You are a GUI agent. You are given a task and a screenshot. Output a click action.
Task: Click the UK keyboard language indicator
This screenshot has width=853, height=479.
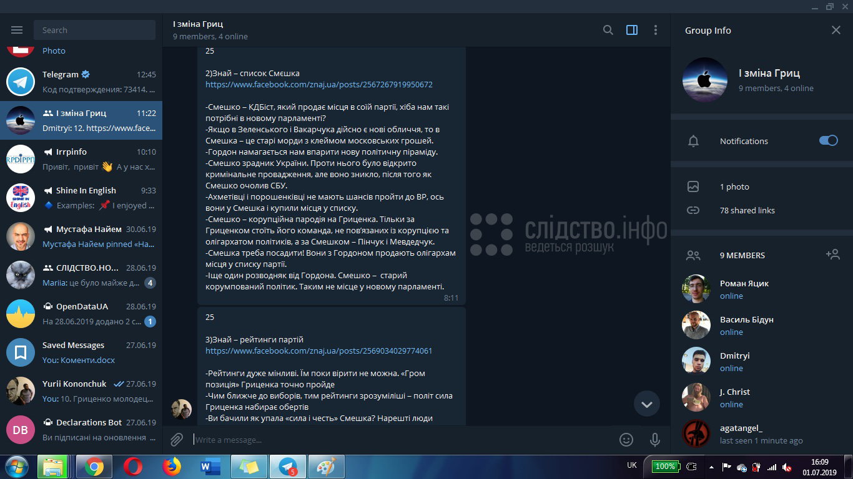(632, 465)
